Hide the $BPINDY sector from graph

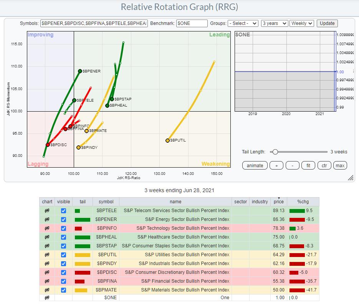click(x=63, y=264)
